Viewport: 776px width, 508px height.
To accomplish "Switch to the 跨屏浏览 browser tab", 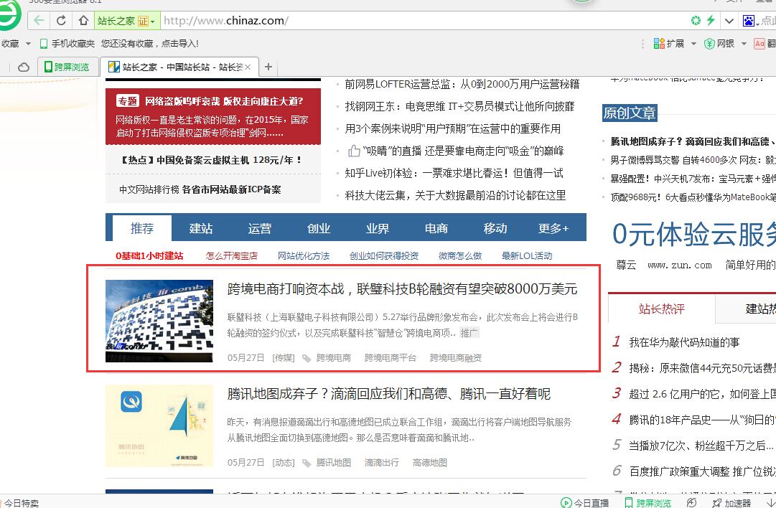I will click(x=67, y=67).
